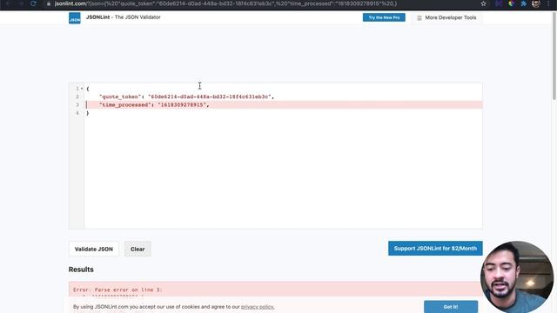Click the Validate JSON button

click(94, 250)
